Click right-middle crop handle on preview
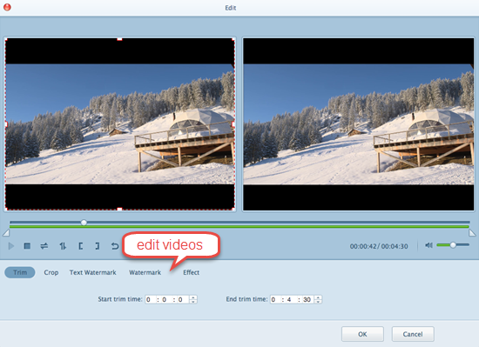This screenshot has height=347, width=479. coord(233,124)
